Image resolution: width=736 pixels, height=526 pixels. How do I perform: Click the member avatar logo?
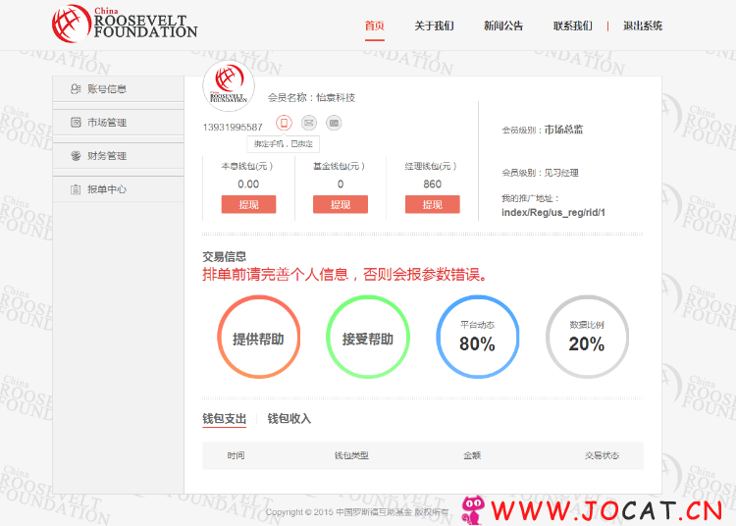click(x=229, y=86)
